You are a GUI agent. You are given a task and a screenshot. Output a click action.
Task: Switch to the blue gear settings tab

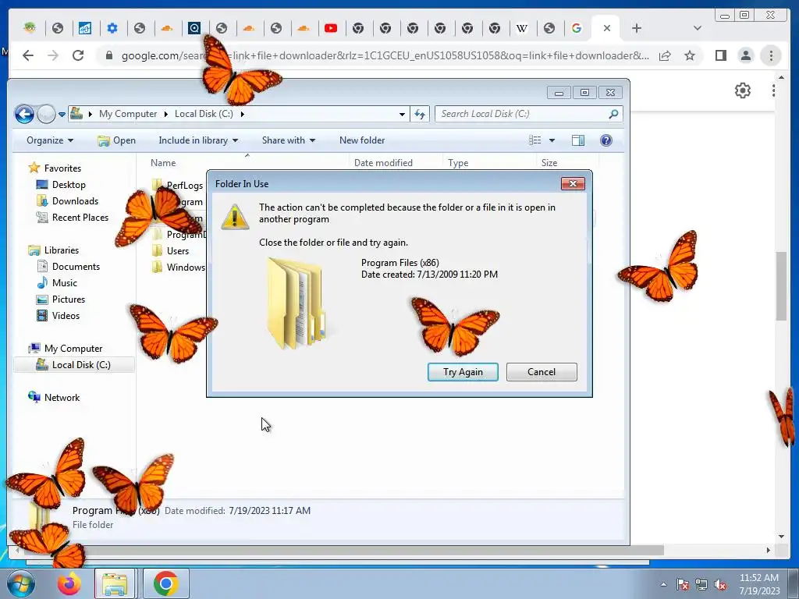click(x=112, y=28)
